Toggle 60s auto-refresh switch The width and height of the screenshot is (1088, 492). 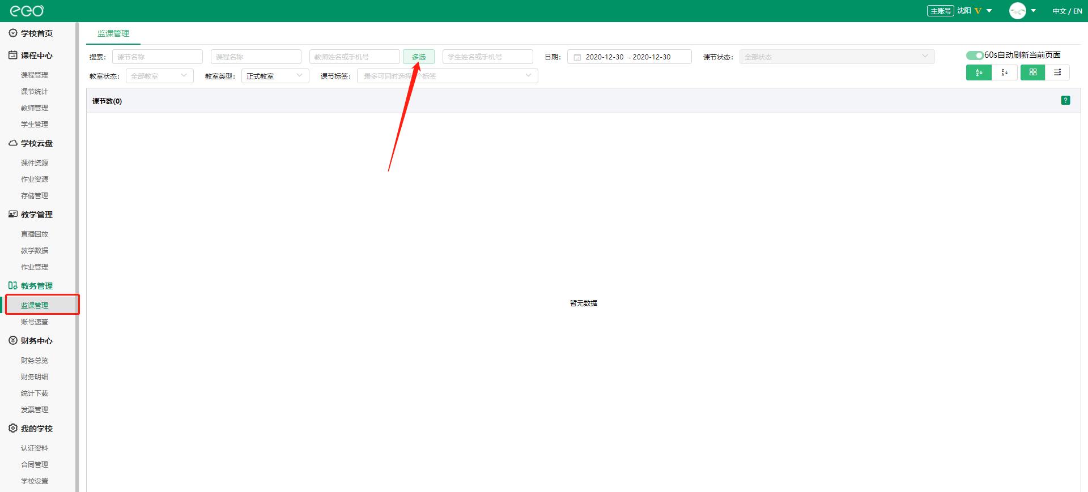coord(975,55)
